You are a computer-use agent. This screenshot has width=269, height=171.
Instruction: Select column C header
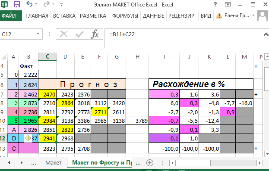[x=47, y=57]
